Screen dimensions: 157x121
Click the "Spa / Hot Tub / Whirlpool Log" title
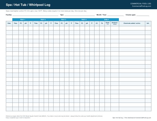[x=28, y=5]
